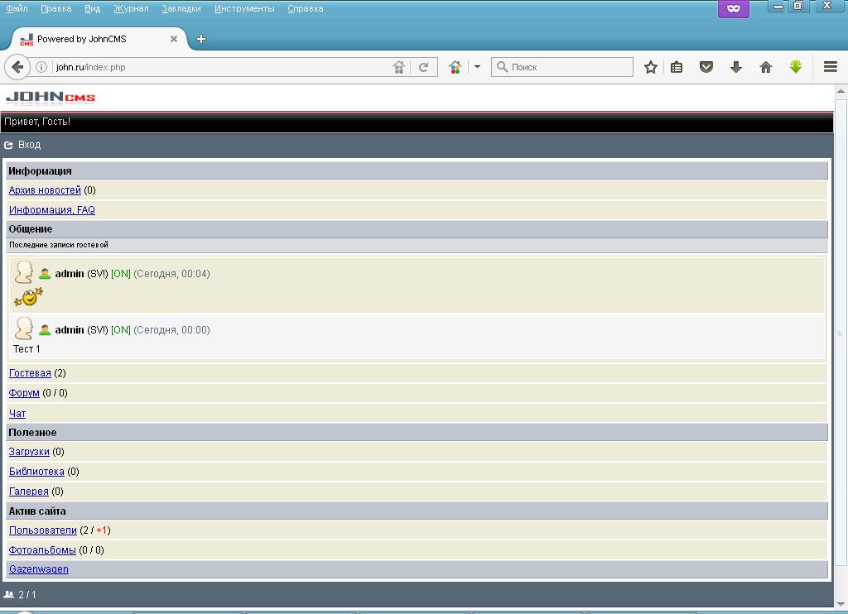Click the Актив сайта section header

(x=417, y=511)
